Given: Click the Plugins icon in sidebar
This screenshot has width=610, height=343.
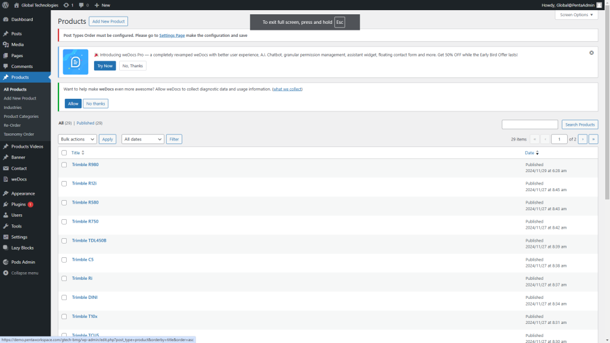Looking at the screenshot, I should coord(6,204).
